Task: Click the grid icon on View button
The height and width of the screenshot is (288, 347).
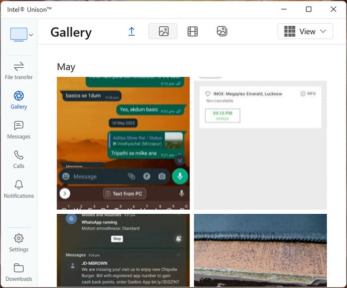Action: [x=289, y=32]
